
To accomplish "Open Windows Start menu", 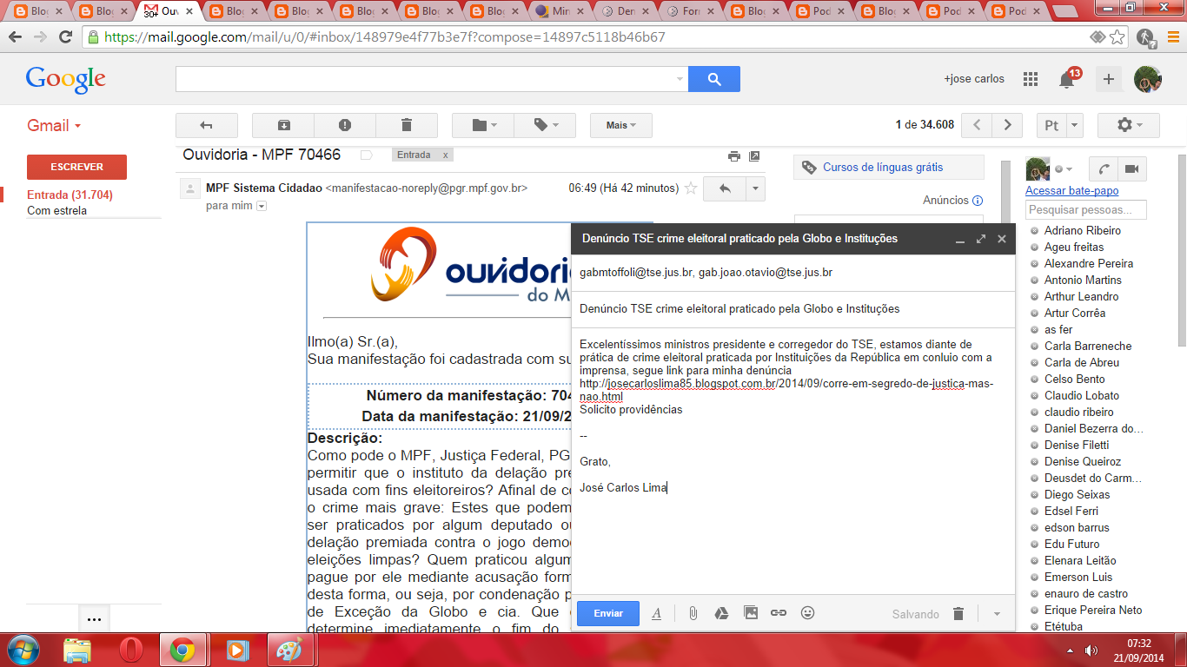I will point(23,649).
